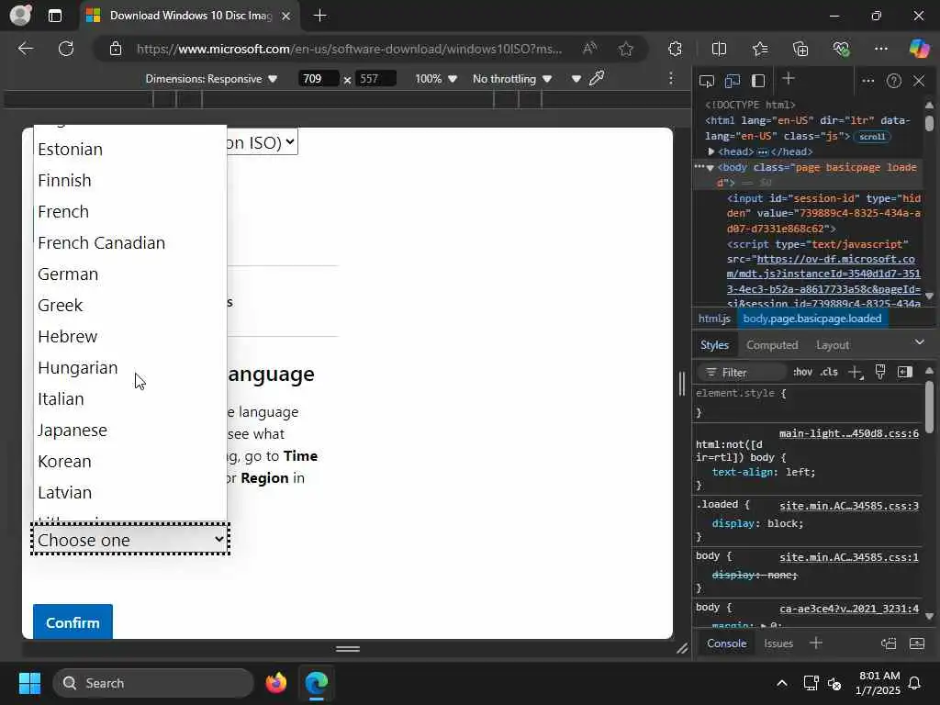Image resolution: width=940 pixels, height=705 pixels.
Task: Click the body.page.basicpage.loaded breadcrumb
Action: pyautogui.click(x=812, y=319)
